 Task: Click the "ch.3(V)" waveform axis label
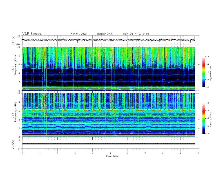coord(14,144)
